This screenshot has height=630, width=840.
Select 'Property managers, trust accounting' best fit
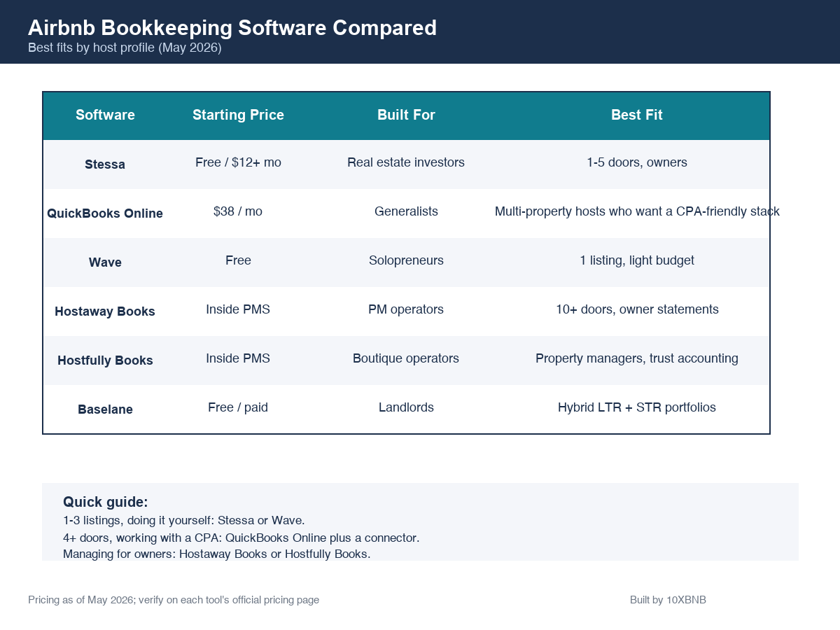click(636, 358)
